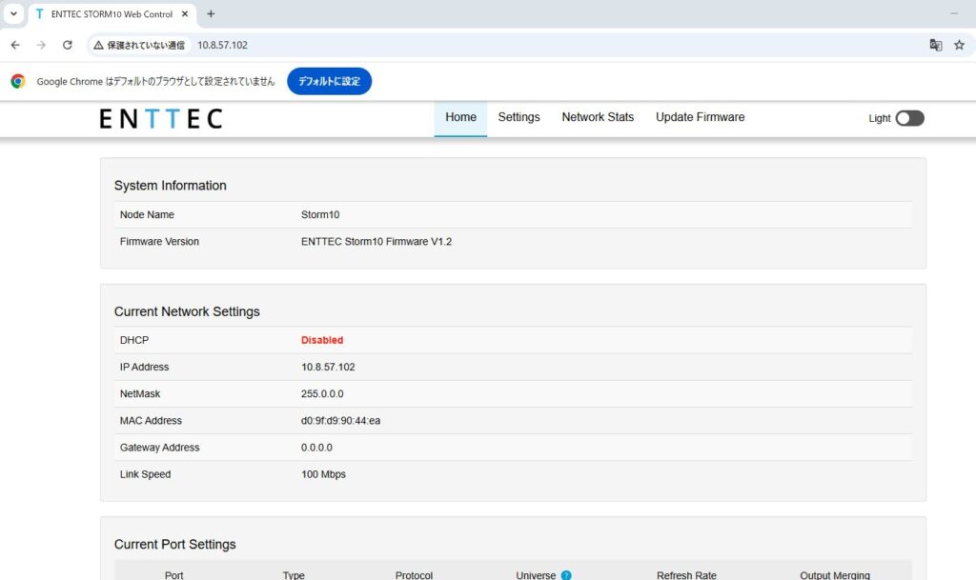Select the ENTTEC STORM10 Web Control tab
The height and width of the screenshot is (580, 976).
click(x=112, y=14)
